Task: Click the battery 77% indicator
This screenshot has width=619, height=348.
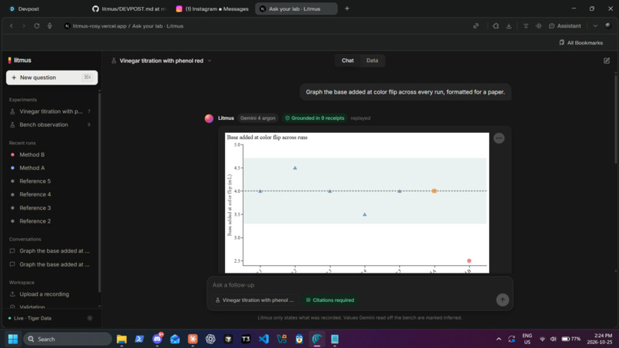Action: (571, 339)
